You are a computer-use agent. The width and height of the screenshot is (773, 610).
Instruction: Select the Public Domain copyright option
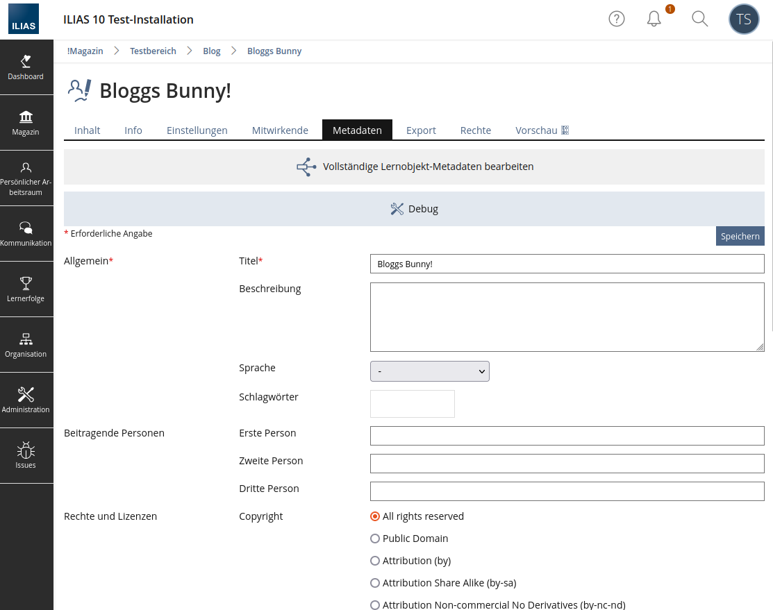click(375, 539)
